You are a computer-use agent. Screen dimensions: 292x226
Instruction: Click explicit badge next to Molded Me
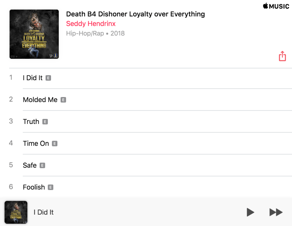coord(63,100)
